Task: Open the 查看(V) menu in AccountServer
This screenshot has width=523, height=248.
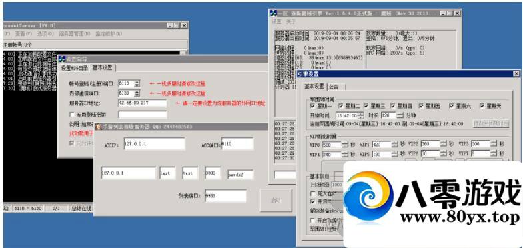Action: pos(23,34)
